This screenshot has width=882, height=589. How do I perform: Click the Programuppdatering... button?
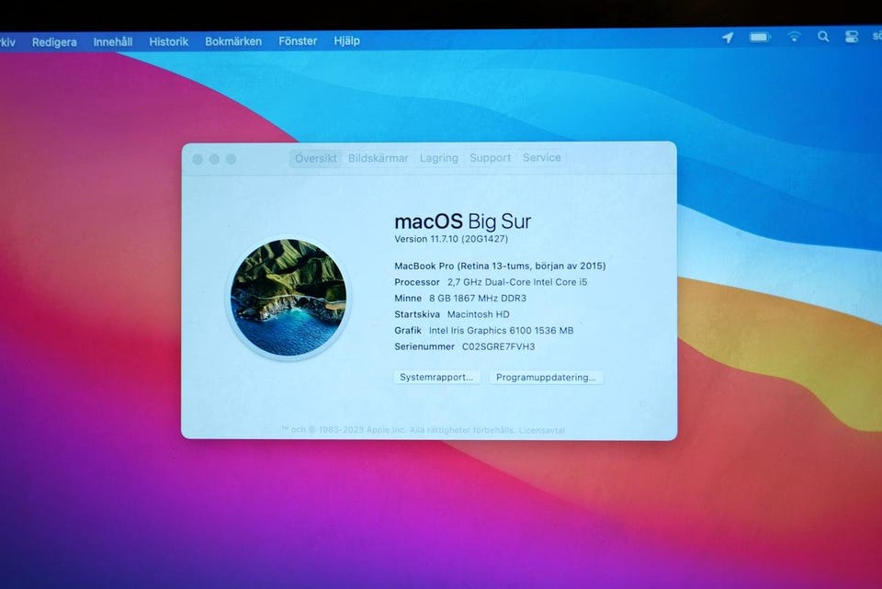tap(546, 377)
